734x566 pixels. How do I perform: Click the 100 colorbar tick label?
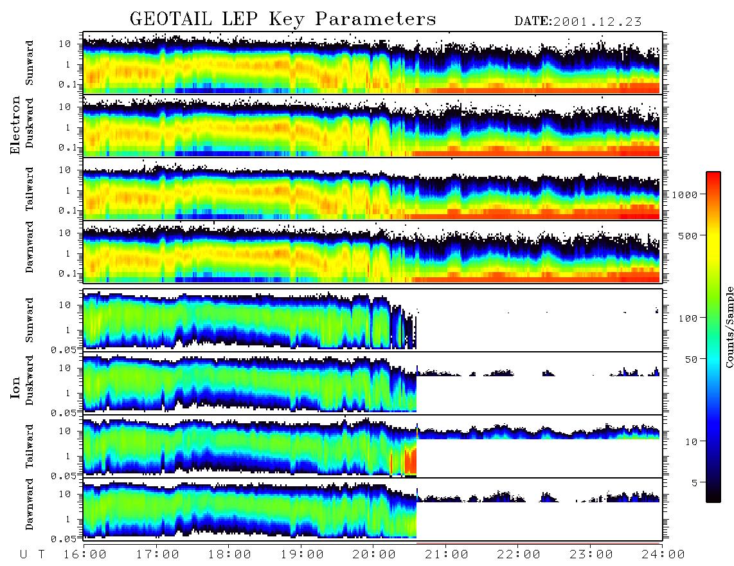coord(688,318)
